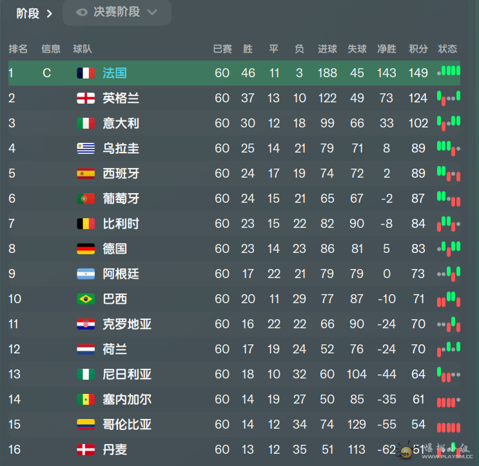The height and width of the screenshot is (466, 479).
Task: Open the 法国 team link
Action: [115, 73]
